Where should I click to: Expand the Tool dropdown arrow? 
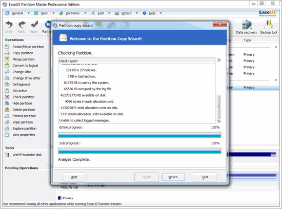109,13
